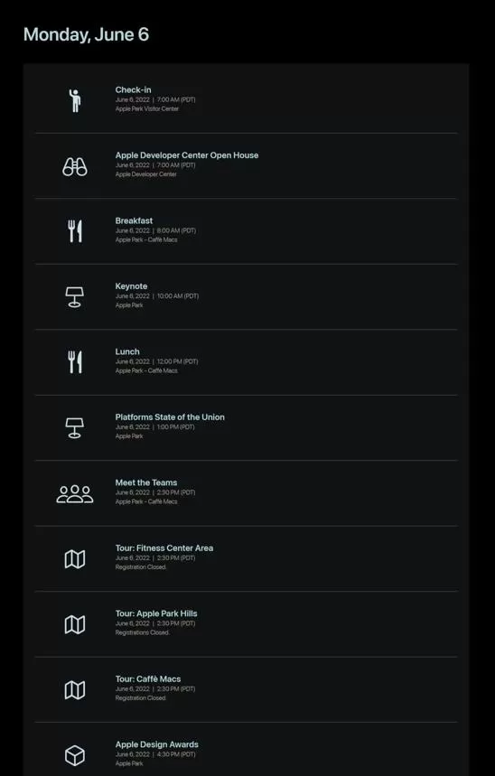Click the map icon for Apple Park Hills tour

[75, 624]
